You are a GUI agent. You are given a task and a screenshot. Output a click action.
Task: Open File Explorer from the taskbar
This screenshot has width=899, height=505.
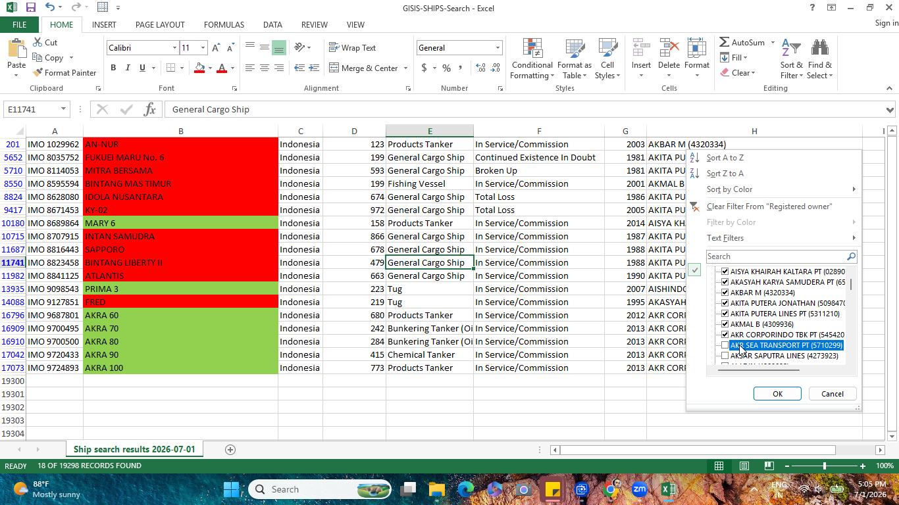pyautogui.click(x=437, y=489)
